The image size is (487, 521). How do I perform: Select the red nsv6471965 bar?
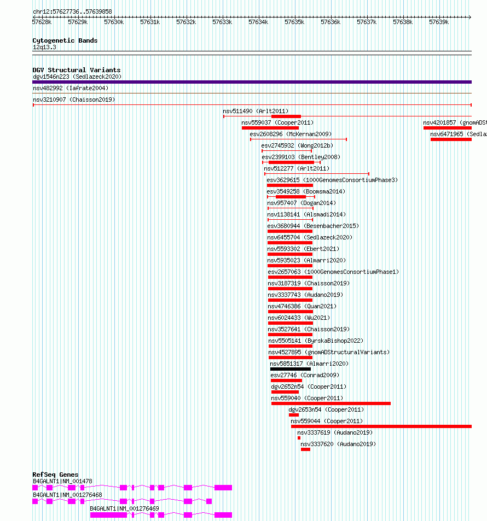451,139
